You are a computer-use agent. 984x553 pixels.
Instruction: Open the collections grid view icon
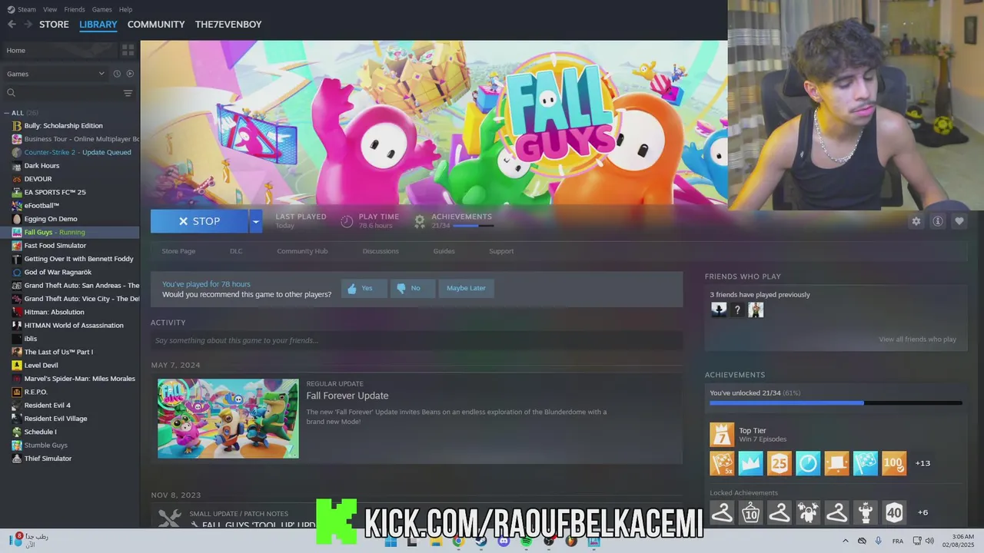click(128, 50)
